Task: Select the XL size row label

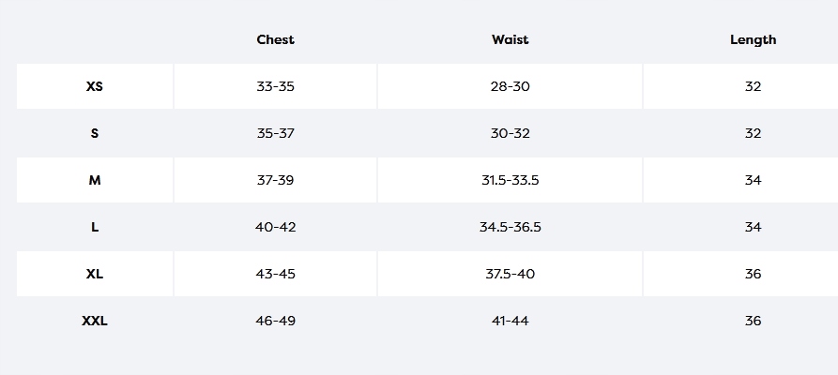Action: tap(95, 274)
